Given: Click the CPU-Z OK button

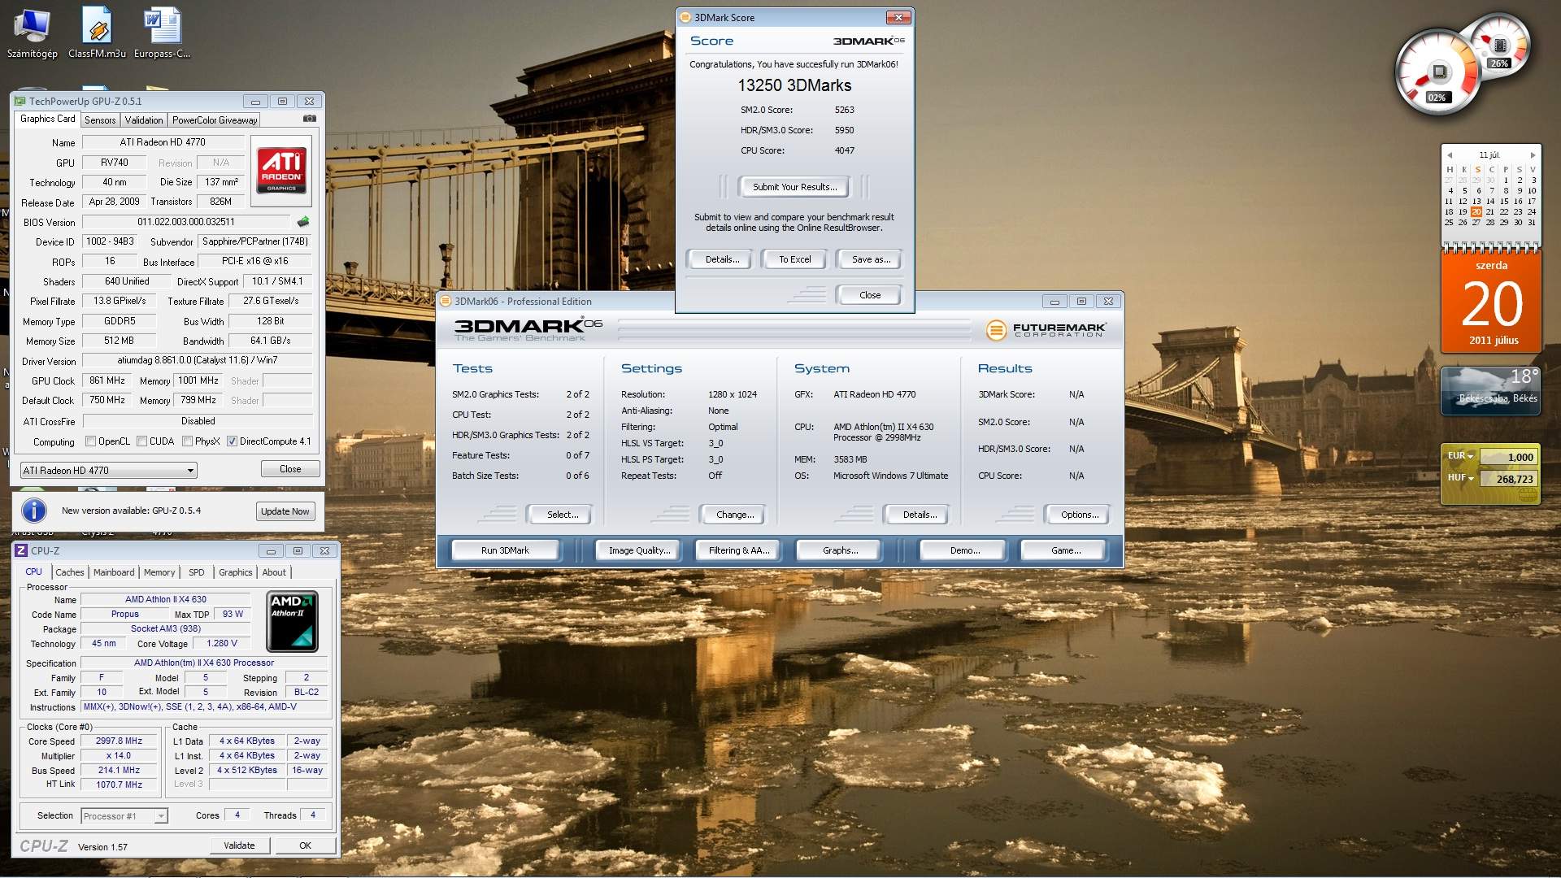Looking at the screenshot, I should pyautogui.click(x=305, y=845).
